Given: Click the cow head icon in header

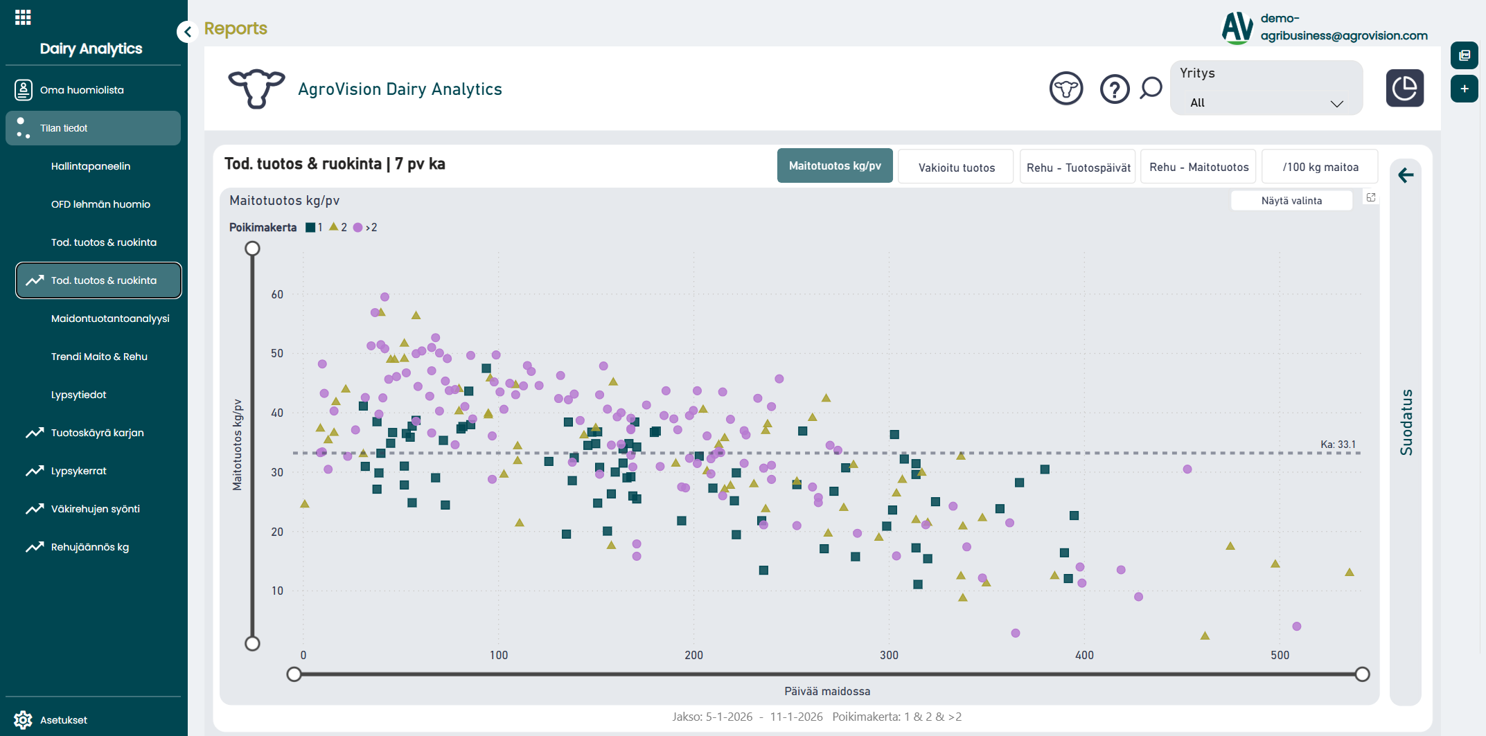Looking at the screenshot, I should (1065, 89).
